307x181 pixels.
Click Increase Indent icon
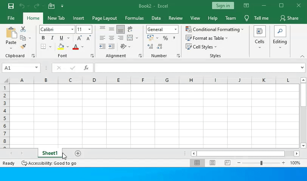[112, 47]
